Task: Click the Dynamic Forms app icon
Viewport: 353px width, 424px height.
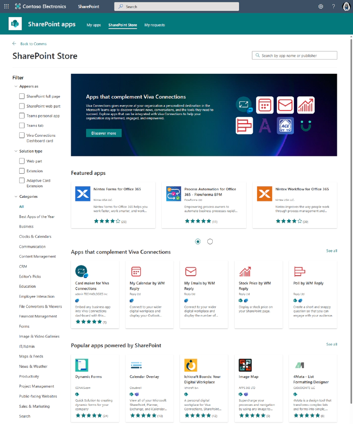Action: click(x=82, y=365)
